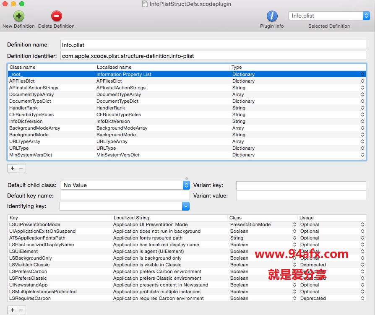The height and width of the screenshot is (315, 375).
Task: Sort by the Class name column header
Action: tap(52, 67)
